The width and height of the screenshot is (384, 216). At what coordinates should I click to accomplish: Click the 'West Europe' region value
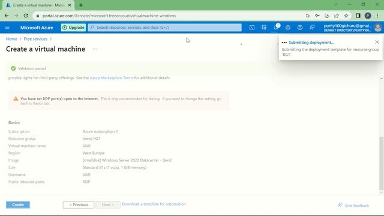(94, 153)
